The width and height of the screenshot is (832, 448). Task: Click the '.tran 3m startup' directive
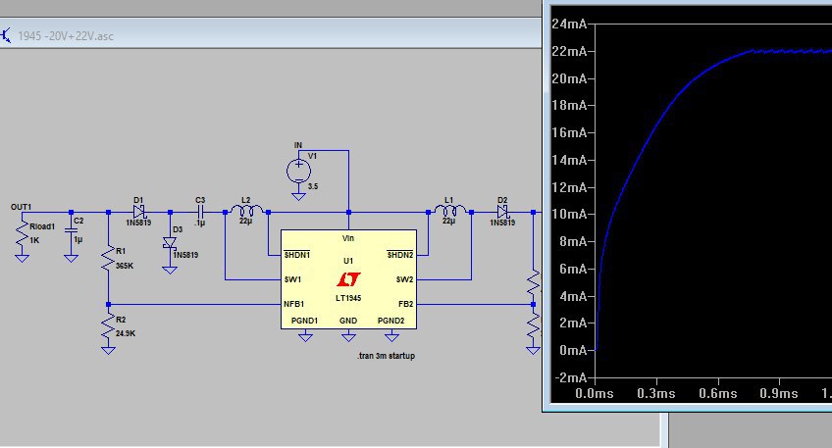click(x=386, y=356)
